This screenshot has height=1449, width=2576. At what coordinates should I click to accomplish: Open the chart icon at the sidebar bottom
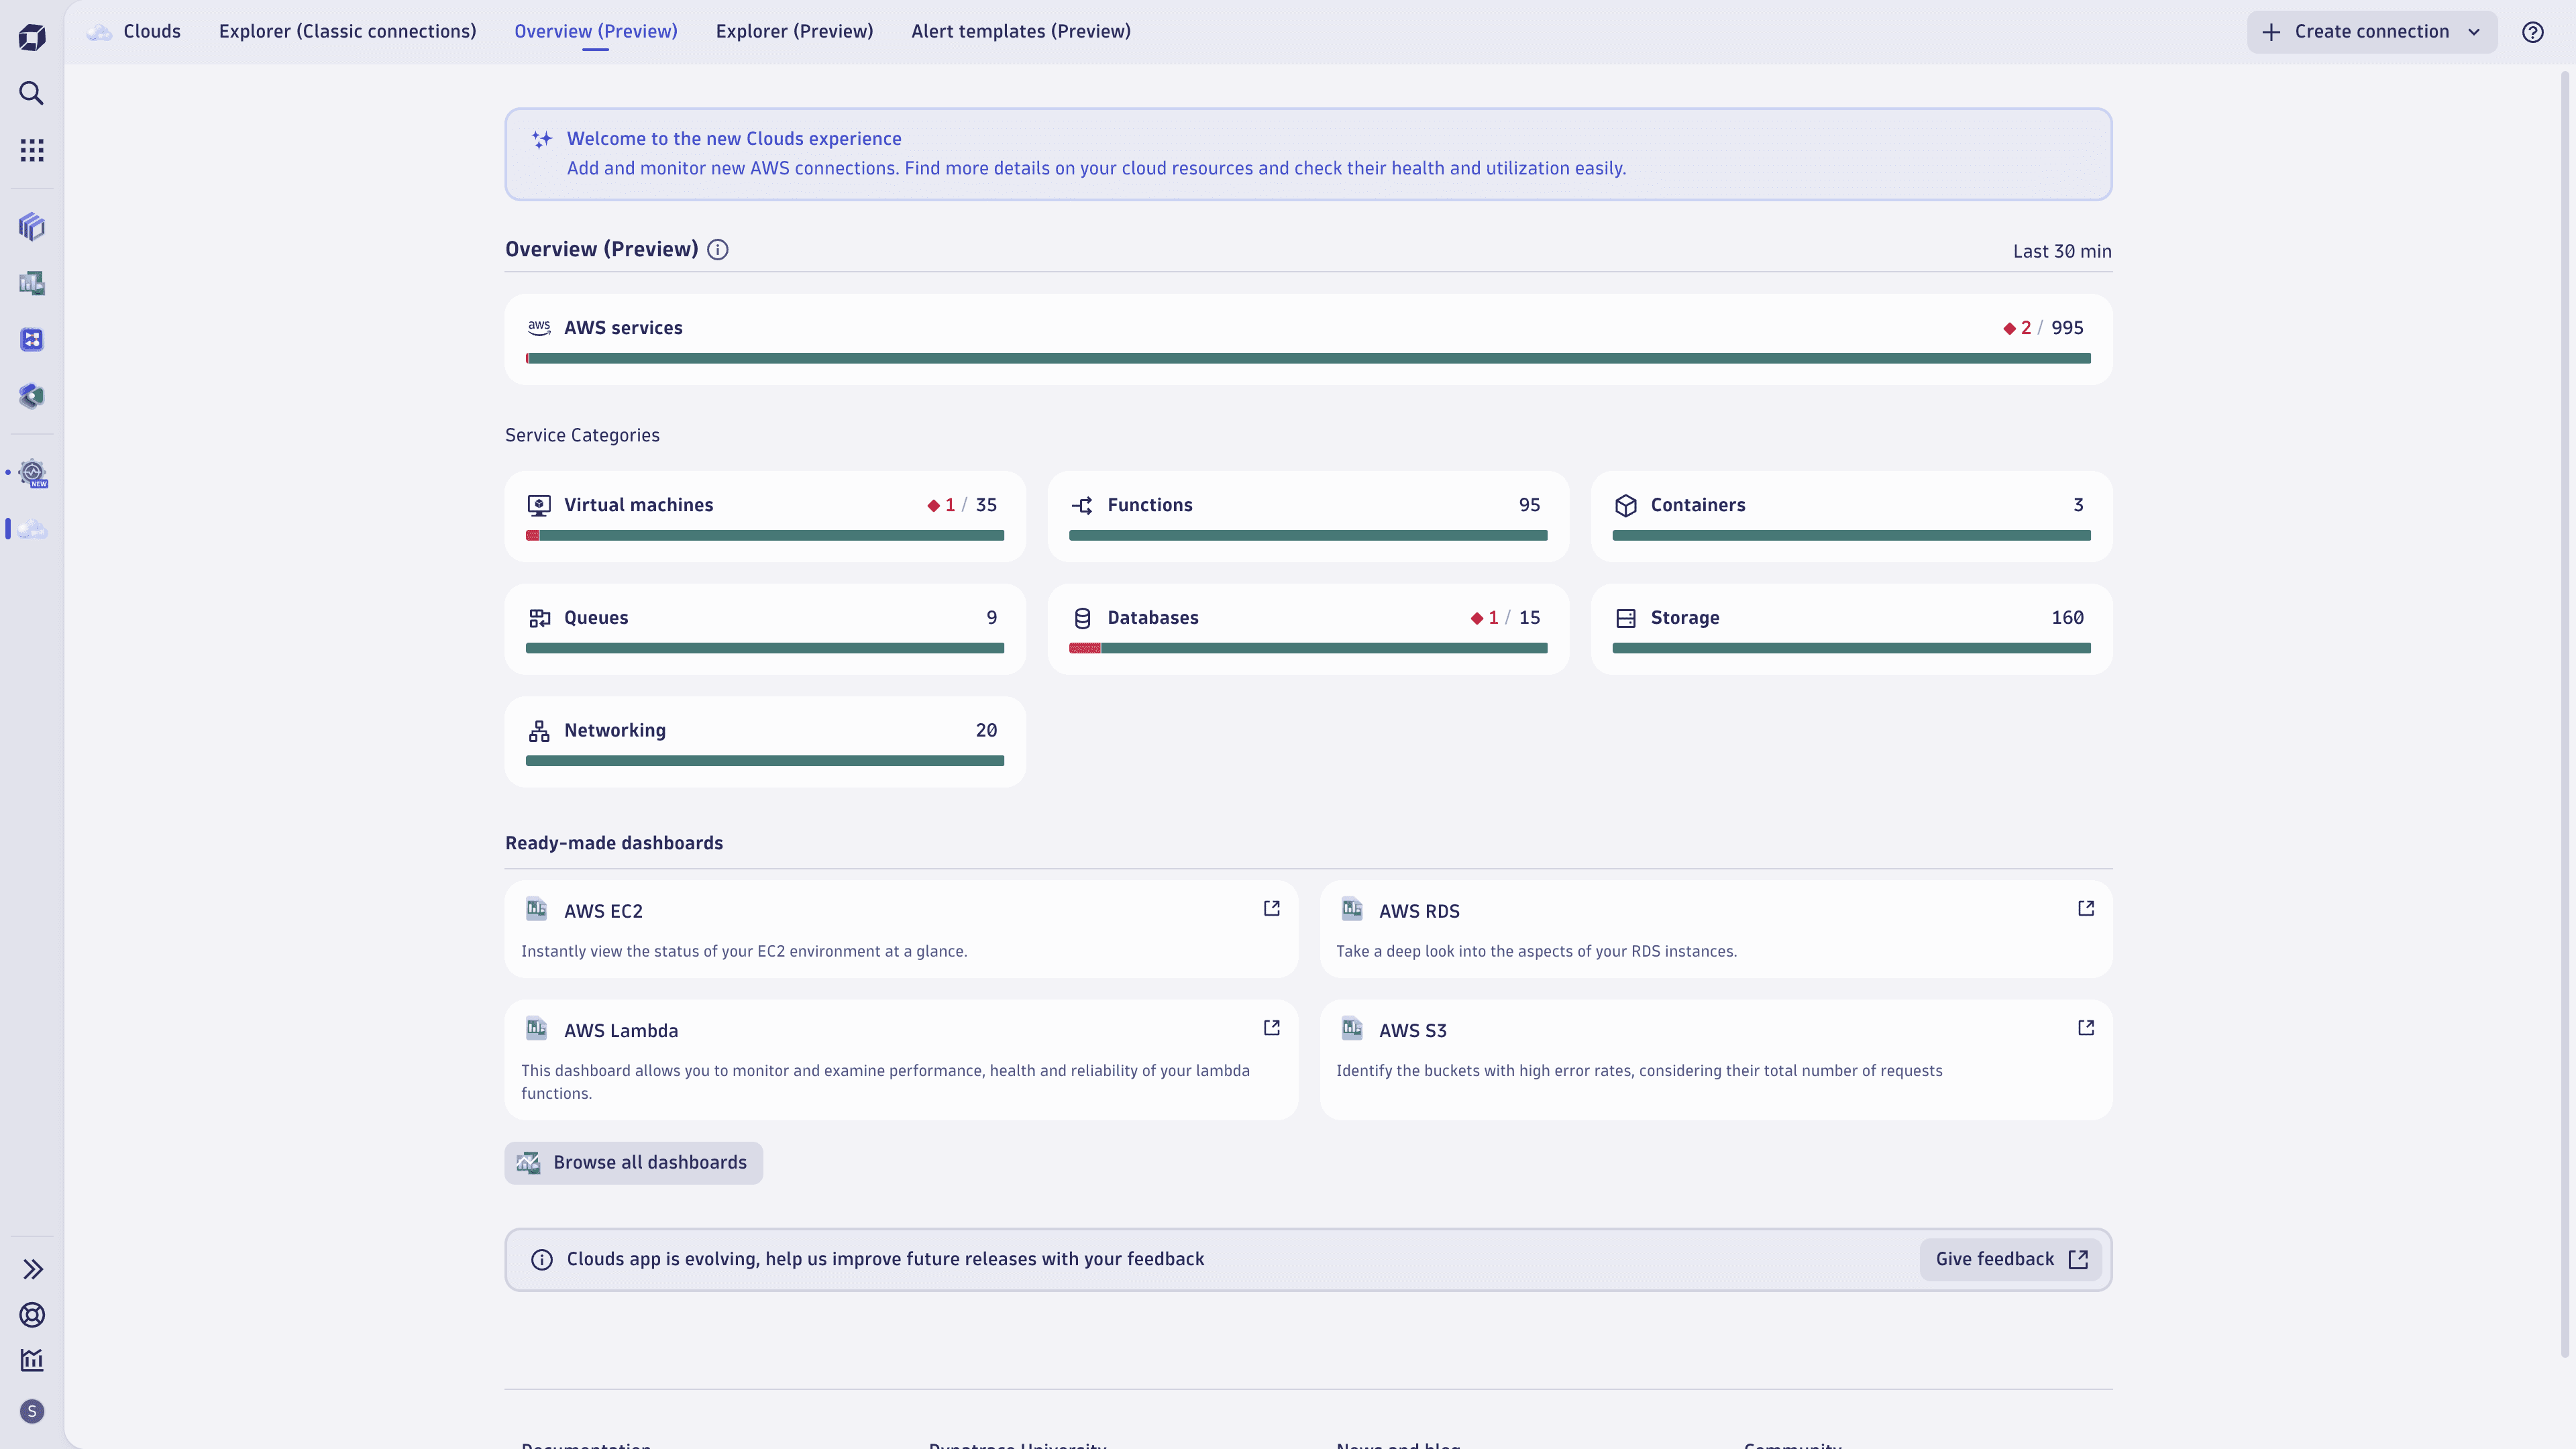pos(32,1360)
